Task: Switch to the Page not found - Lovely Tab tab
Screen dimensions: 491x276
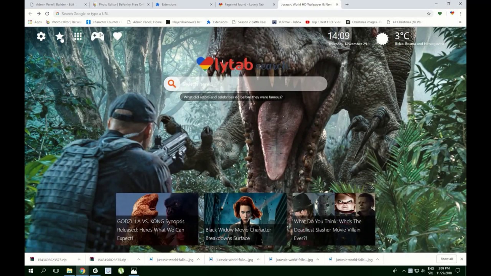Action: [x=246, y=5]
